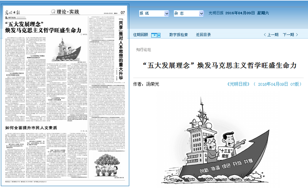Expand the 往期回顾 date picker arrow
308x188 pixels.
click(158, 35)
